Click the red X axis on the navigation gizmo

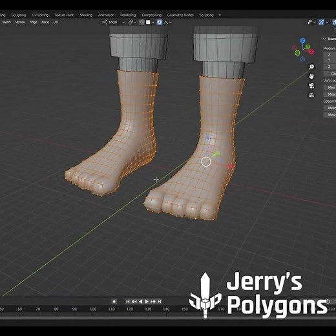[x=311, y=52]
